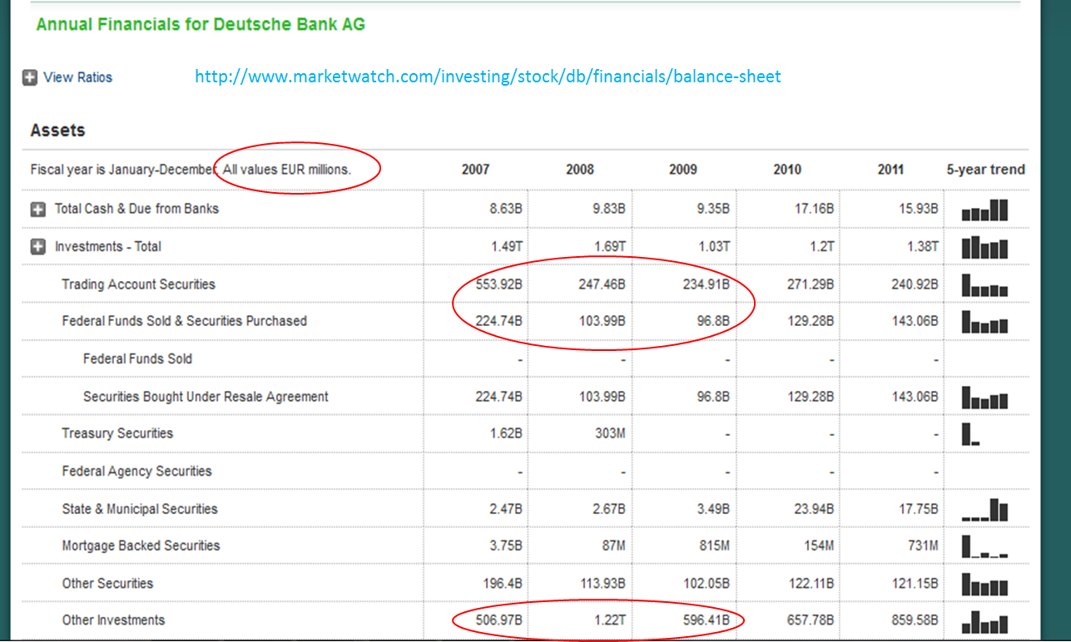The image size is (1071, 642).
Task: Click the 23.94B State & Municipal value
Action: [814, 509]
